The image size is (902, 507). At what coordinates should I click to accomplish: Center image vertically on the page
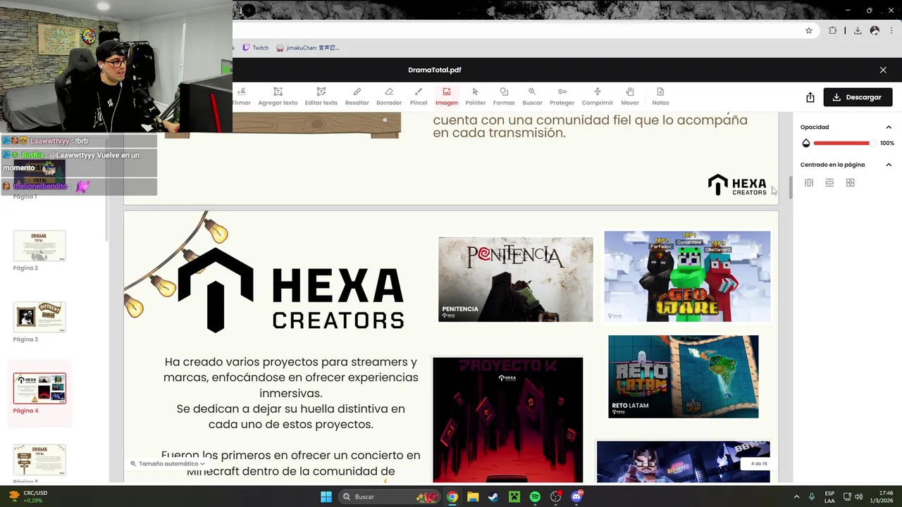(x=829, y=182)
